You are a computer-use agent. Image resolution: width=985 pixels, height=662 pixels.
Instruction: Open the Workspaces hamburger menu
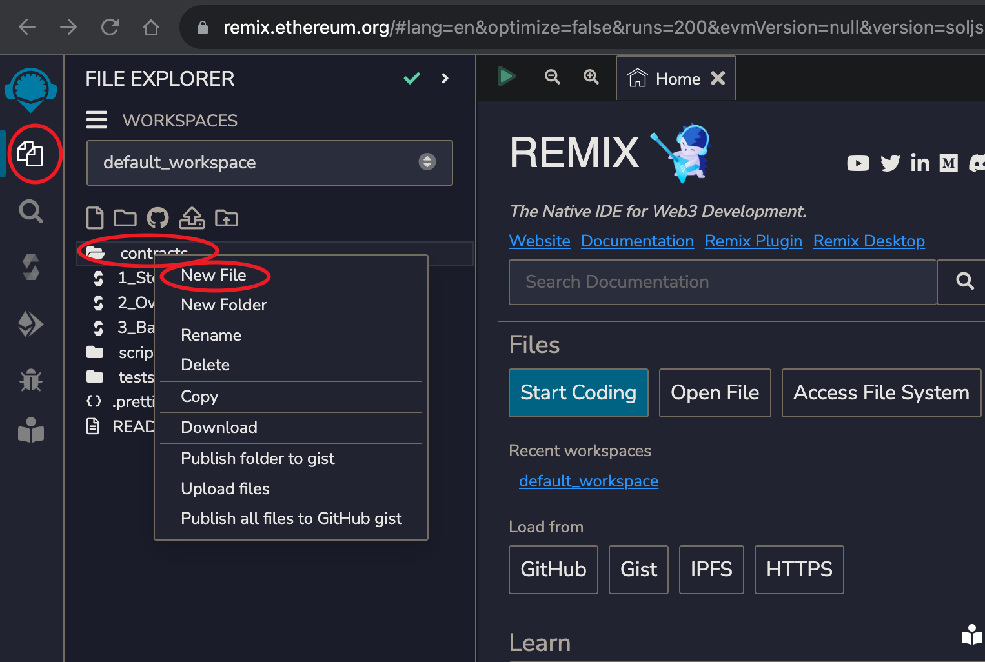click(x=97, y=121)
